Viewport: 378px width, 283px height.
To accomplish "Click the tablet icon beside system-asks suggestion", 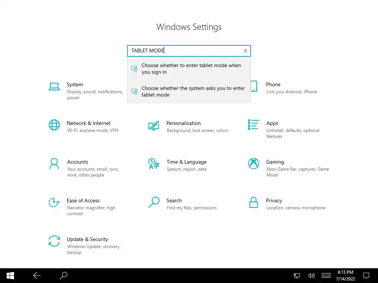I will coord(134,91).
